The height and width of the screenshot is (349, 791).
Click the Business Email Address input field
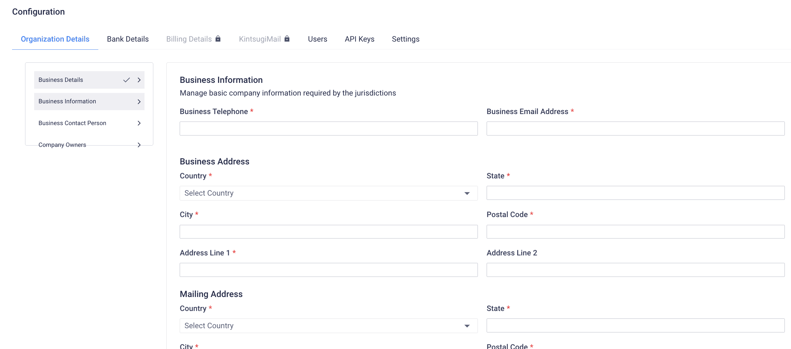pos(635,128)
